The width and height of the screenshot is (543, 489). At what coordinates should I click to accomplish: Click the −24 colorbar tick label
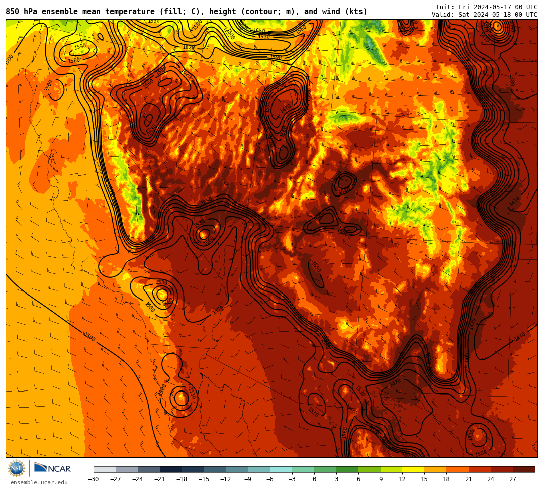[138, 479]
